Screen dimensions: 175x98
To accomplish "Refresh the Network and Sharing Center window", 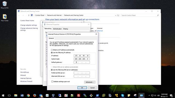I will (118, 15).
